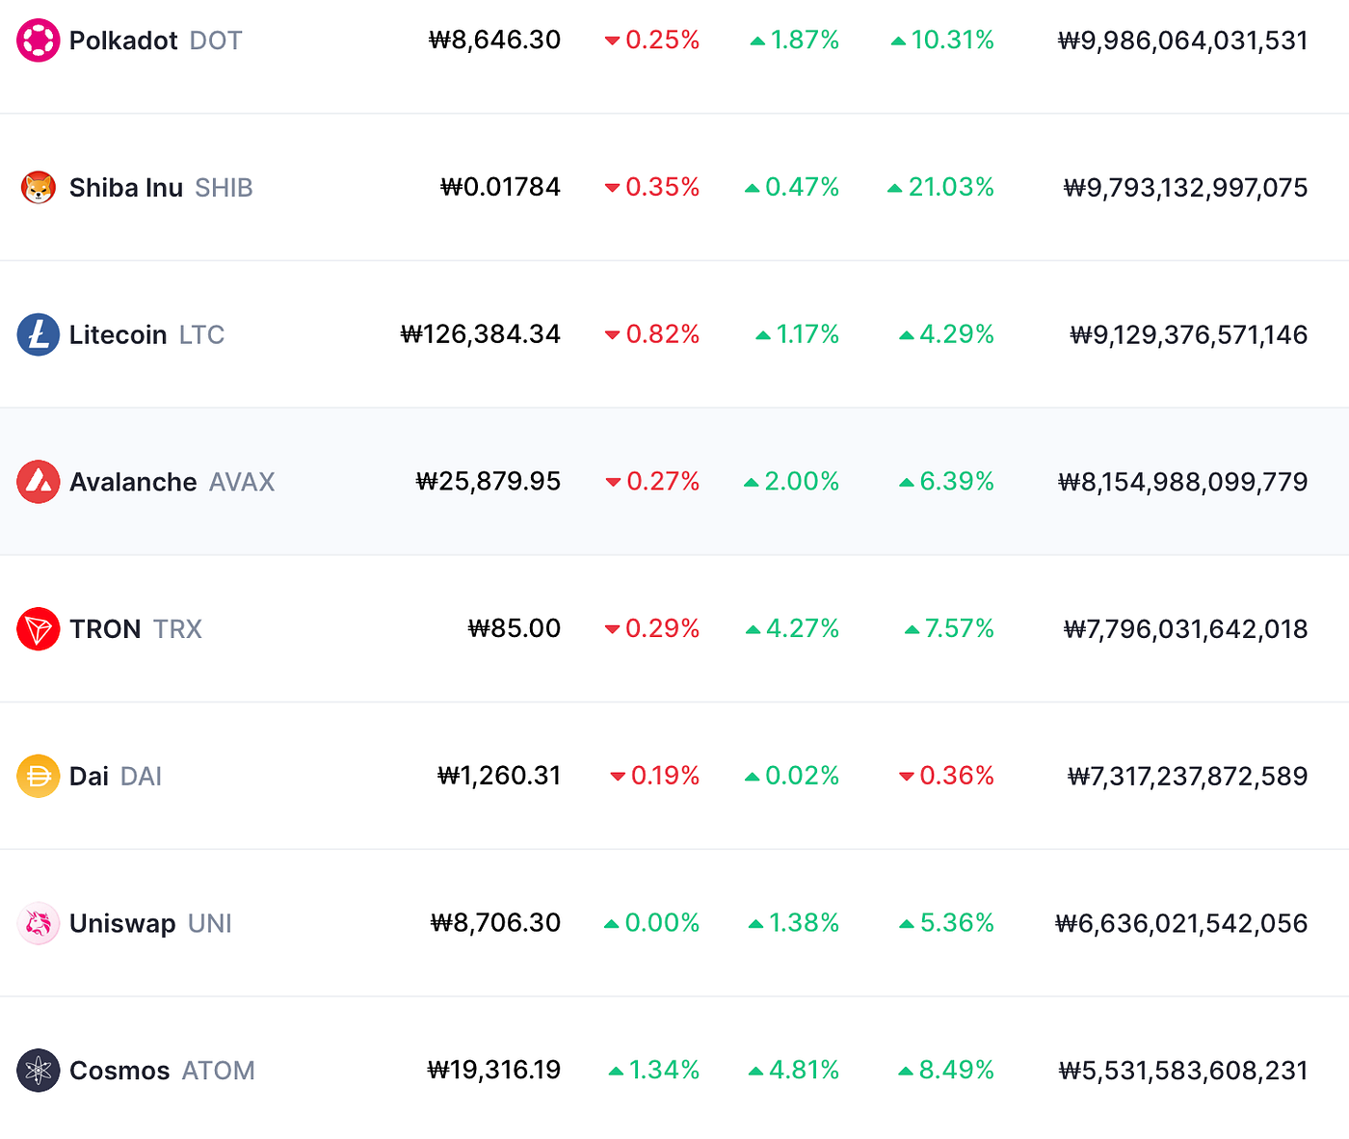Click the DOT ticker symbol
The height and width of the screenshot is (1139, 1349).
[x=216, y=40]
